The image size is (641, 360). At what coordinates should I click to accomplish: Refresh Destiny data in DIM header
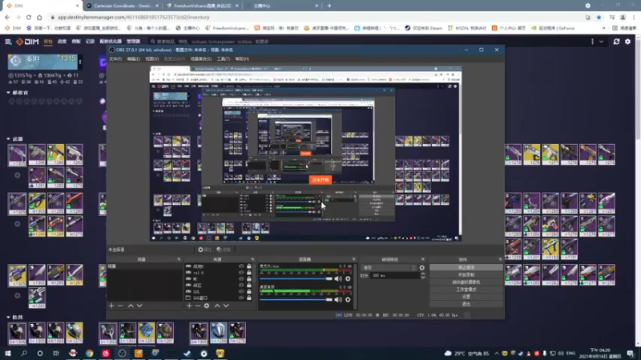(616, 42)
